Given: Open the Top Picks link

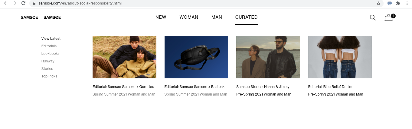Looking at the screenshot, I should coord(49,76).
